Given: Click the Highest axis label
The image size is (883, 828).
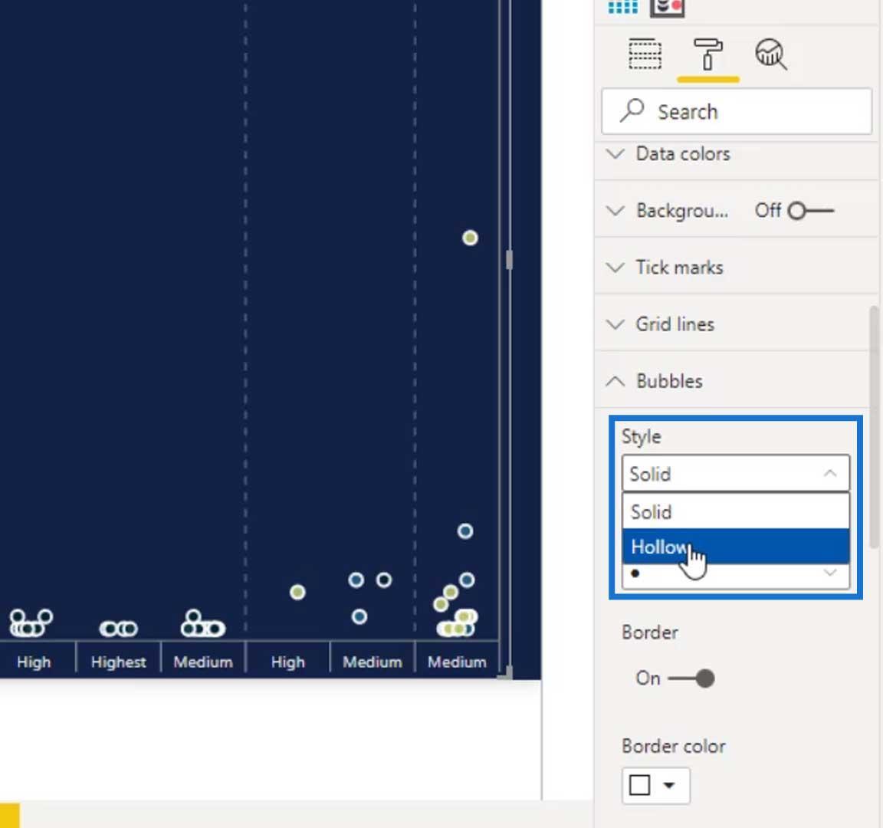Looking at the screenshot, I should [x=118, y=662].
